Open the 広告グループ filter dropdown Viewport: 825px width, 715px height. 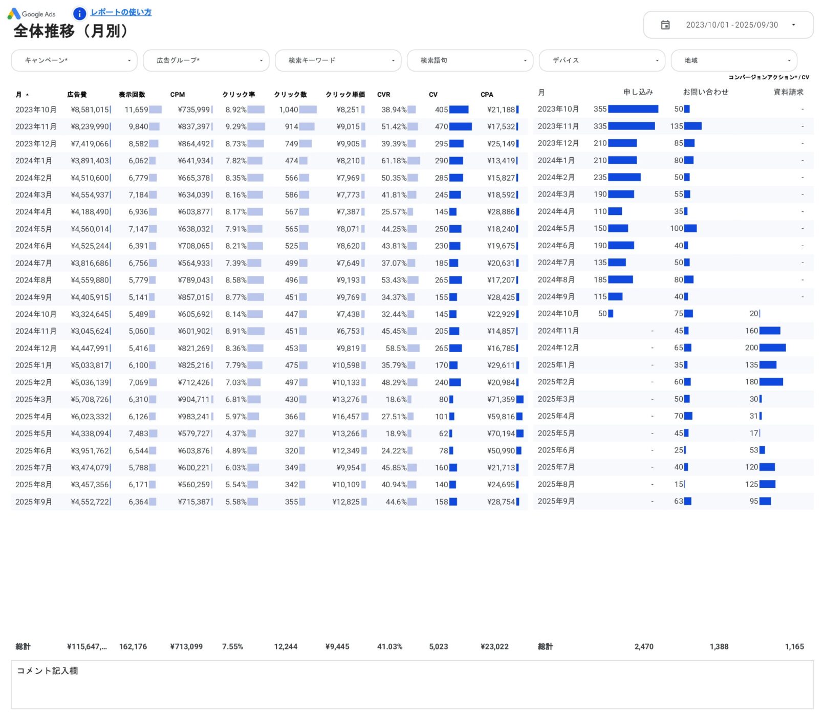[206, 60]
